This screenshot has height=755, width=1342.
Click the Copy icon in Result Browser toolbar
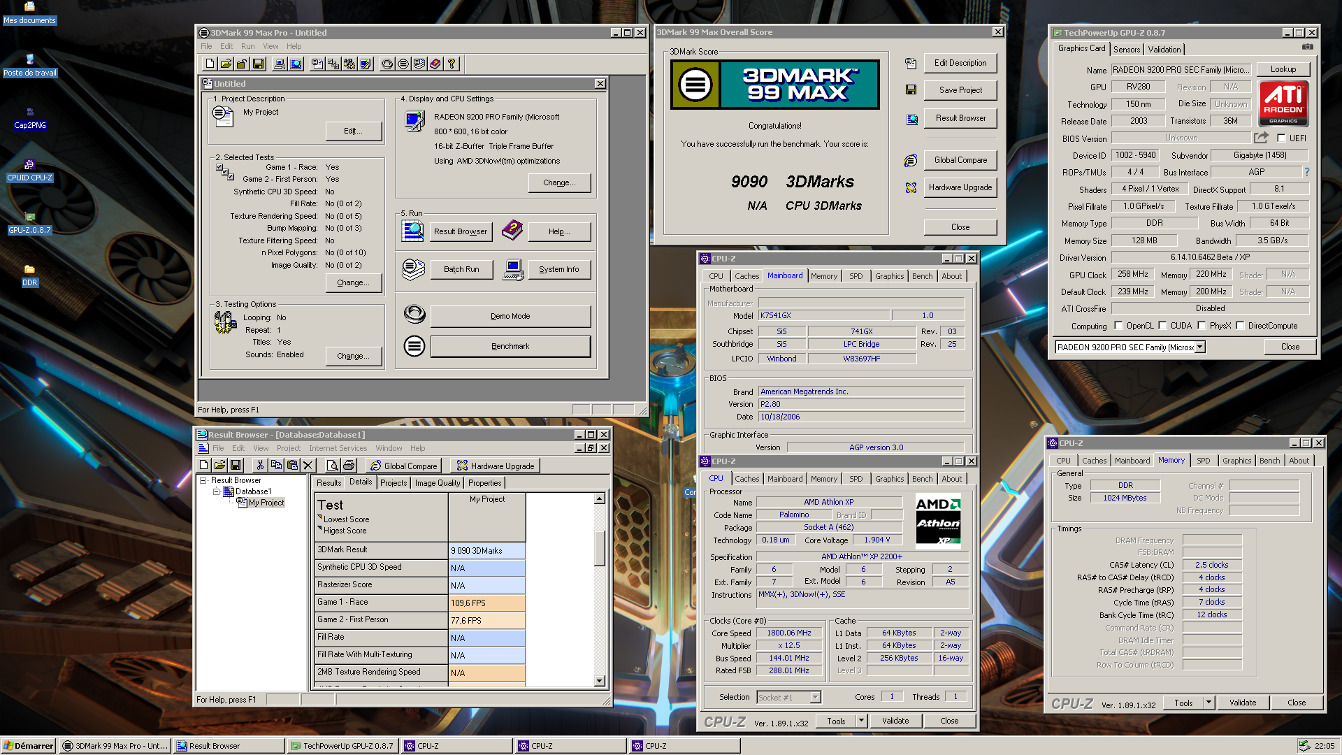pyautogui.click(x=276, y=465)
